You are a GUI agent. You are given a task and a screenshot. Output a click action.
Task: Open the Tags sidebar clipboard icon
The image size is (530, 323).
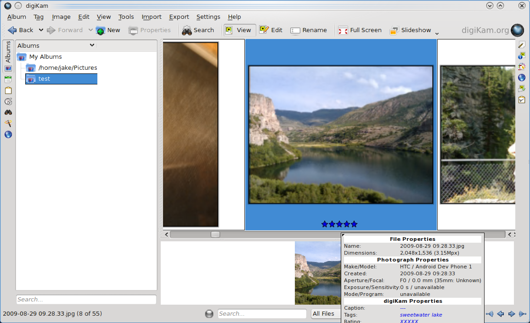(x=8, y=90)
